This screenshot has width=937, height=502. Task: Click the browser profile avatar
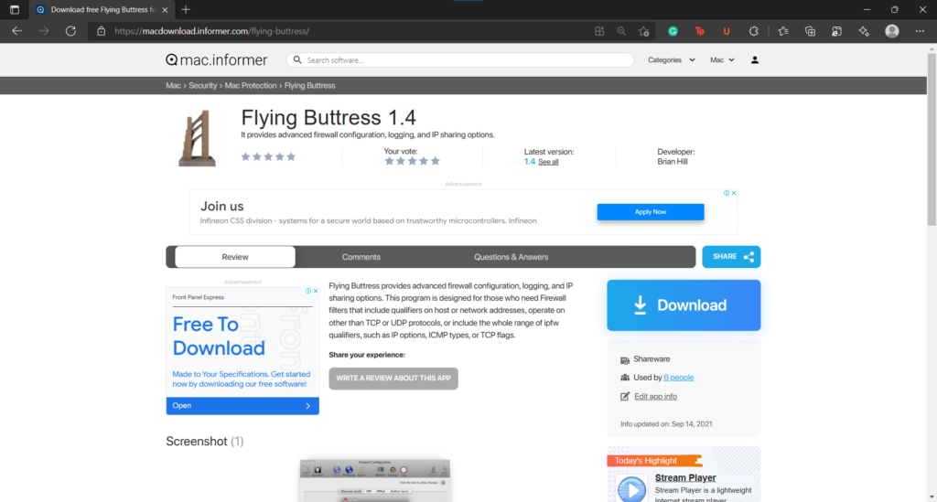coord(892,31)
